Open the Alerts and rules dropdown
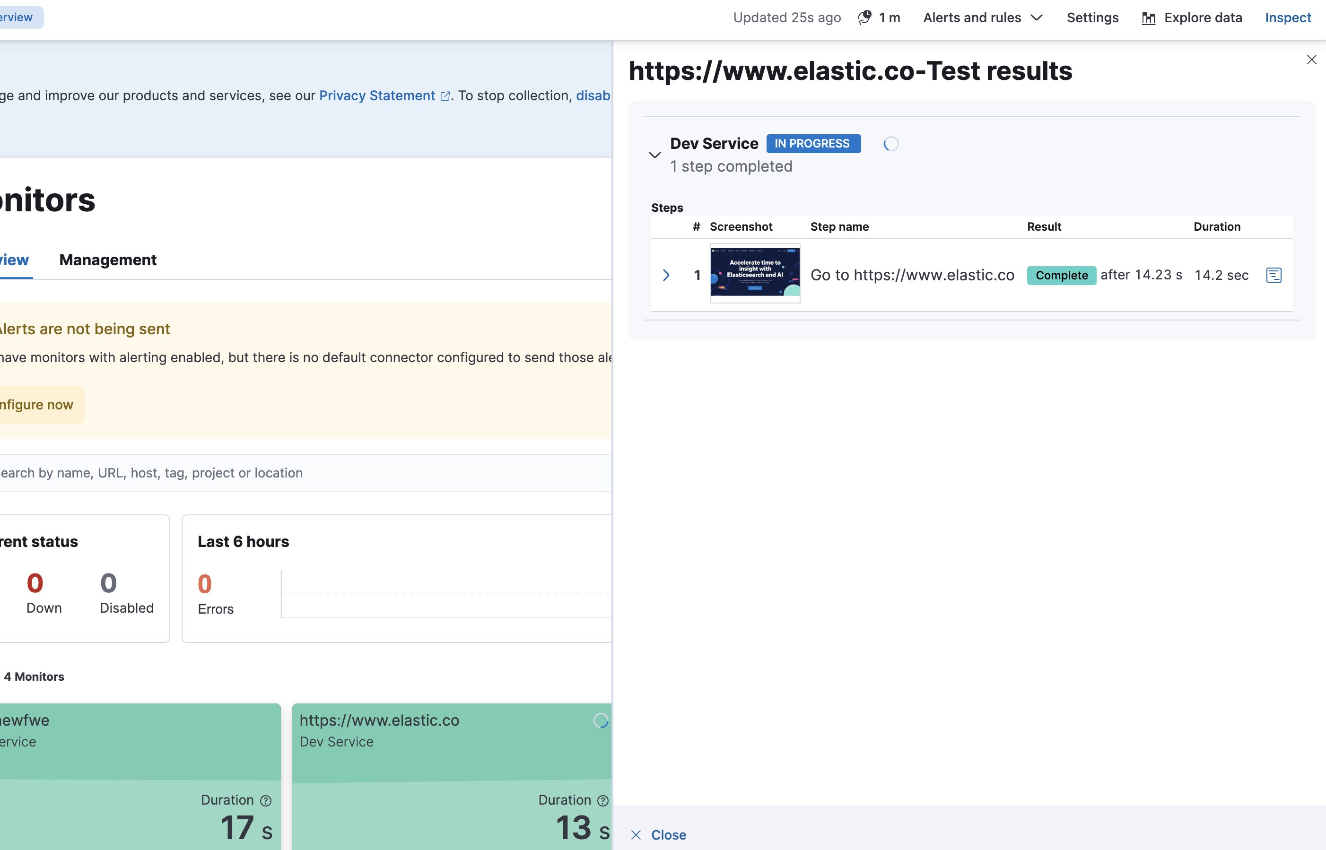1326x850 pixels. [983, 17]
